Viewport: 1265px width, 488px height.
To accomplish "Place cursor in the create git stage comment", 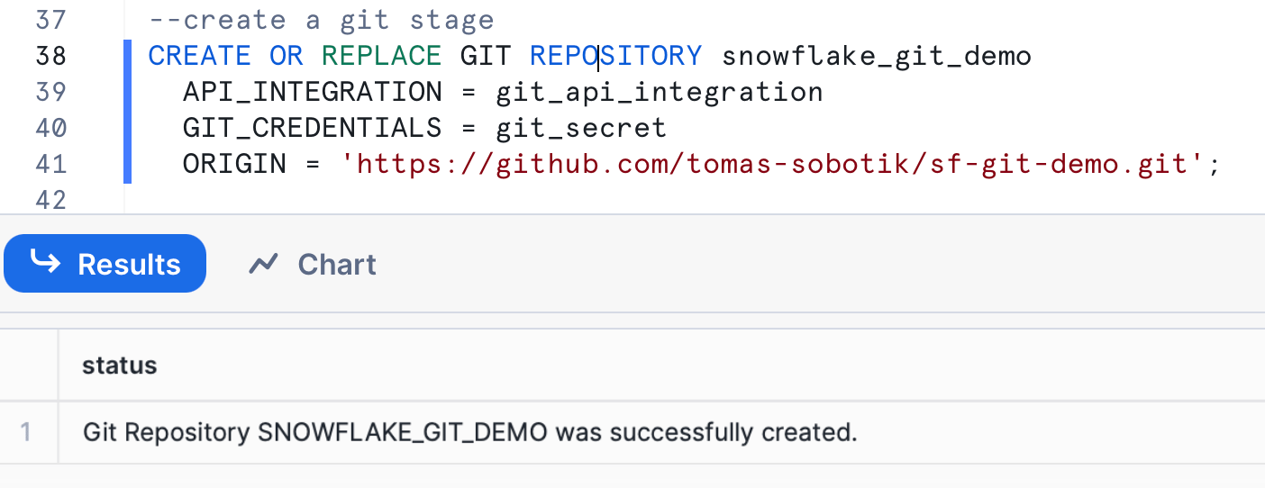I will tap(321, 20).
